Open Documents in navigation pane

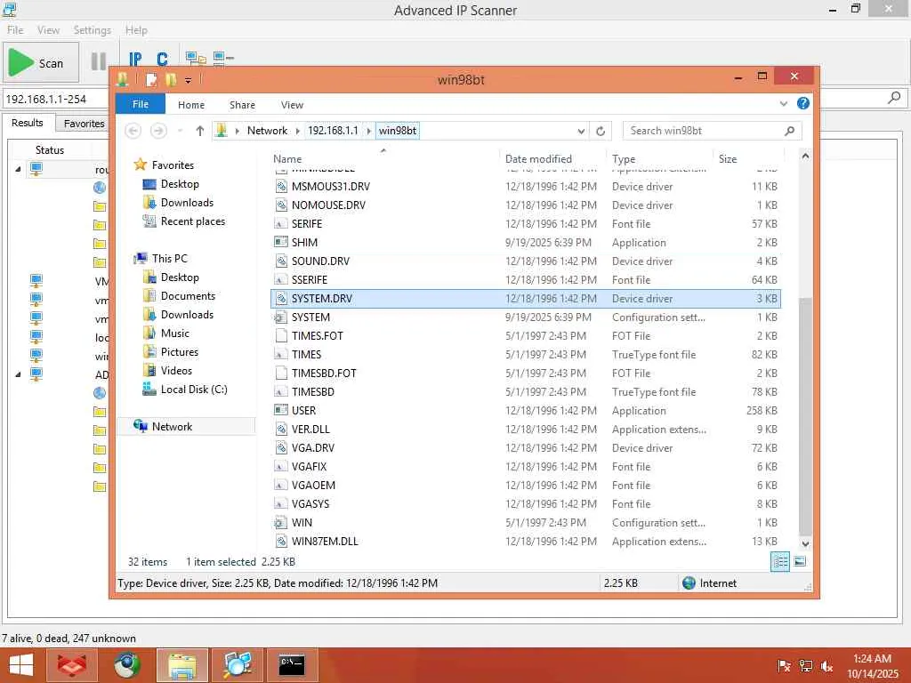click(x=188, y=295)
